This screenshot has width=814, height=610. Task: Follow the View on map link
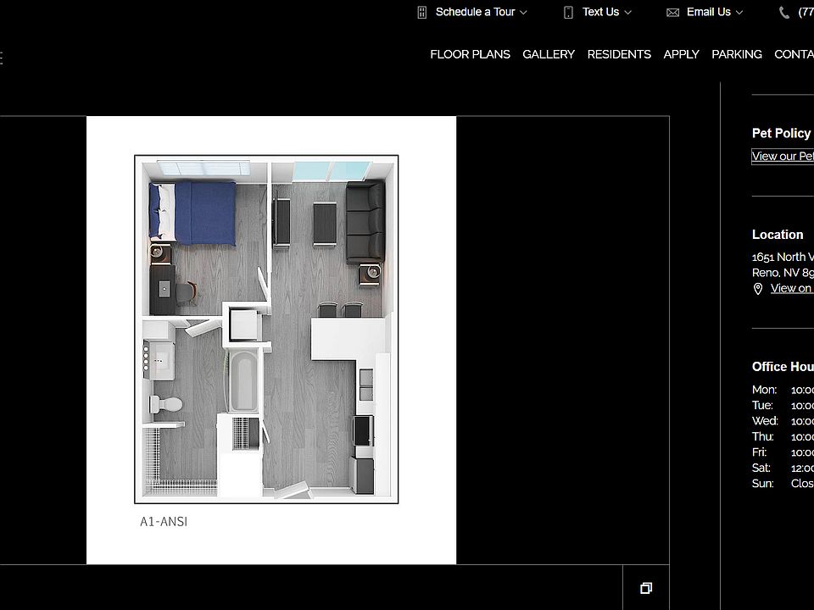(792, 288)
